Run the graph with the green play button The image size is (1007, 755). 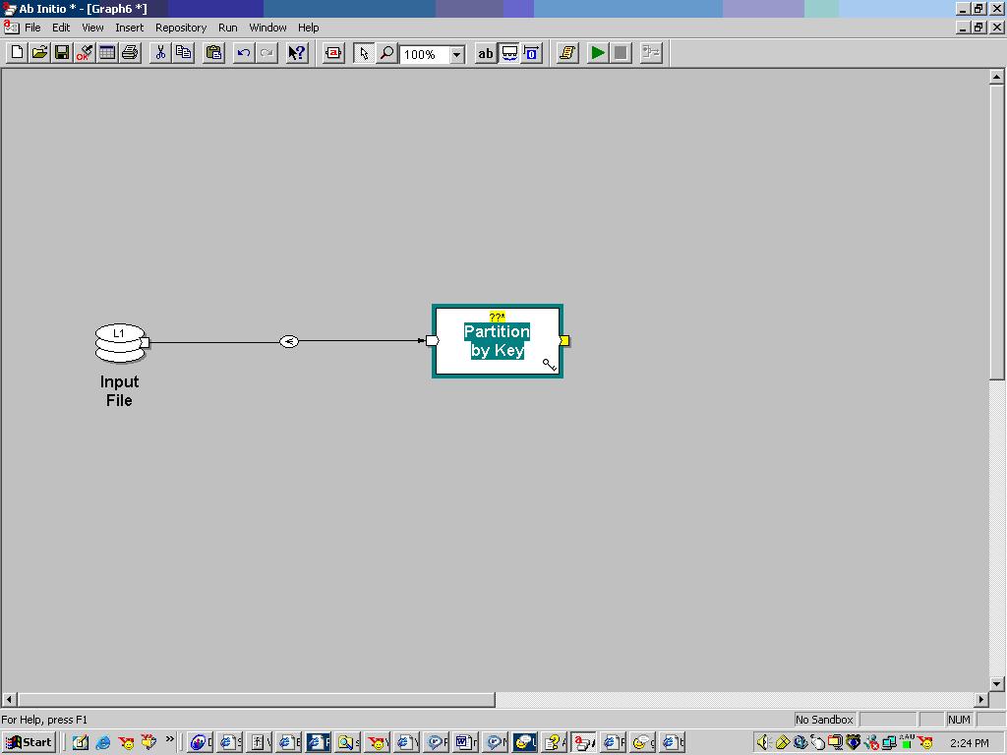click(598, 53)
